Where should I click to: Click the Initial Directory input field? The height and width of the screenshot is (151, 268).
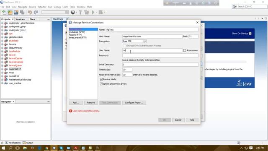160,65
